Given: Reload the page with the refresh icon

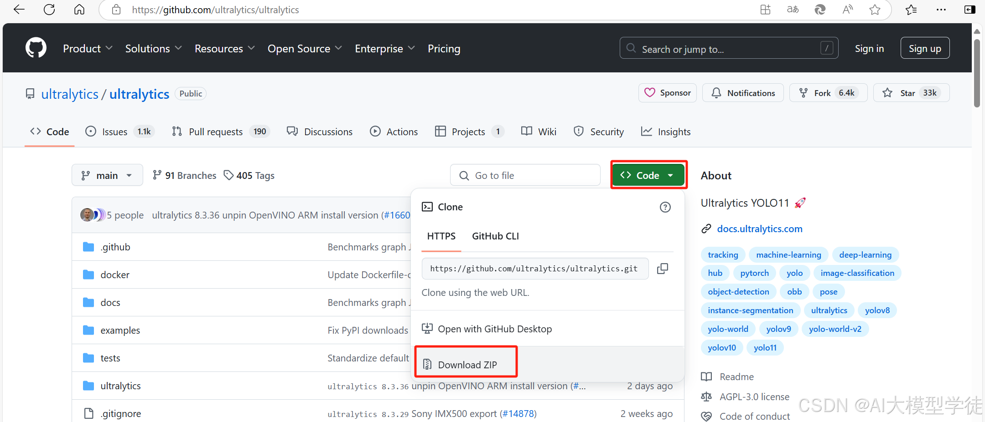Looking at the screenshot, I should point(49,10).
